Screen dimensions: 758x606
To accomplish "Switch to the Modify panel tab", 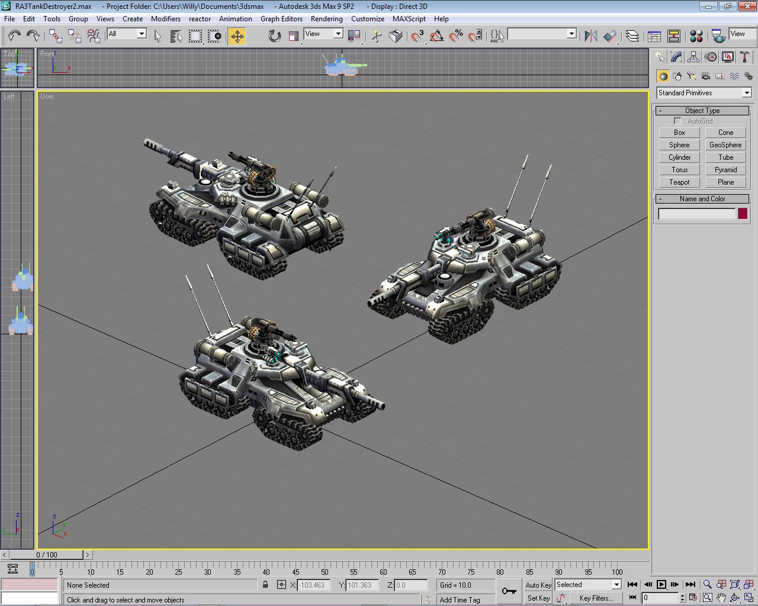I will pos(676,57).
